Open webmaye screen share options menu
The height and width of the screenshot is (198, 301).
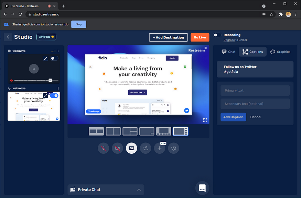tap(58, 88)
